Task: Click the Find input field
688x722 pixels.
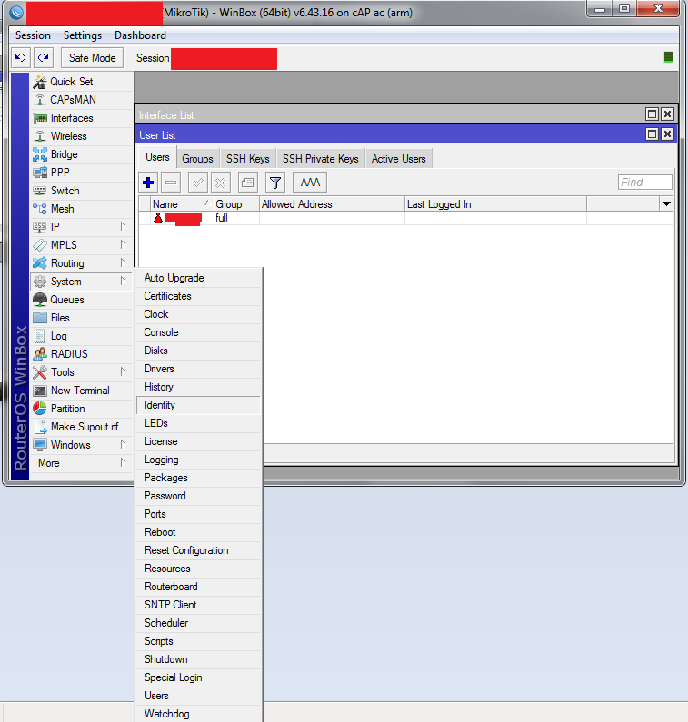Action: pos(644,183)
